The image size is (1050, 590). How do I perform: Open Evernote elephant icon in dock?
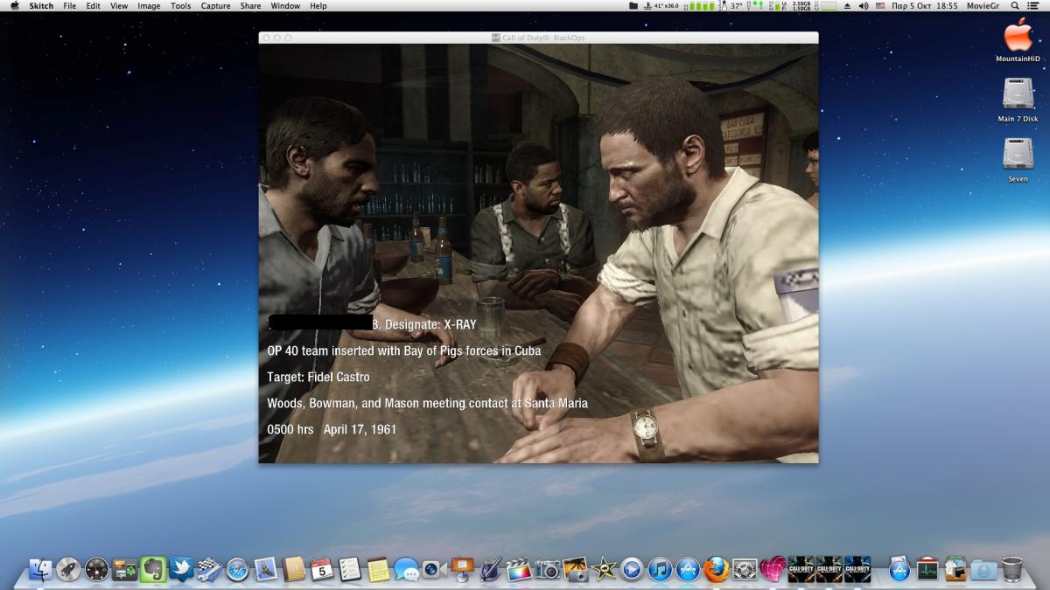[x=153, y=570]
